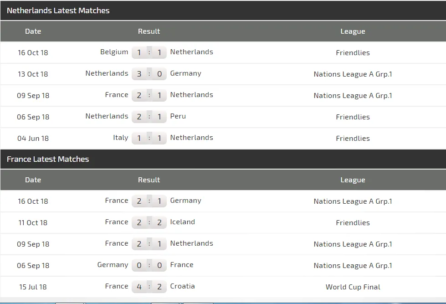
Task: Click the Netherlands Latest Matches section header
Action: click(58, 10)
